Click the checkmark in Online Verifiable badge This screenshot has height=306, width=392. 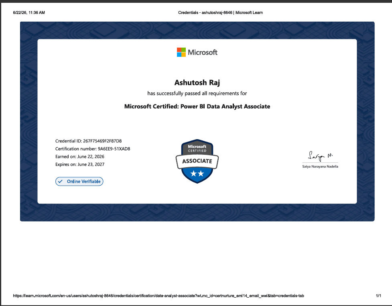click(x=60, y=182)
